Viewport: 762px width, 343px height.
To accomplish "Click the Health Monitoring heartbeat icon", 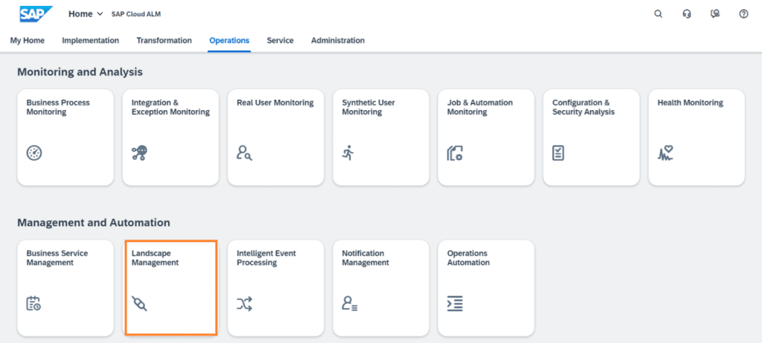I will 665,153.
